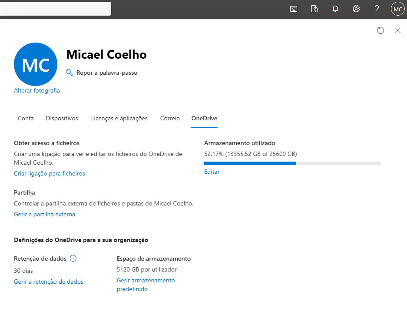The image size is (407, 318).
Task: Click the Alterar fotografia link
Action: (37, 90)
